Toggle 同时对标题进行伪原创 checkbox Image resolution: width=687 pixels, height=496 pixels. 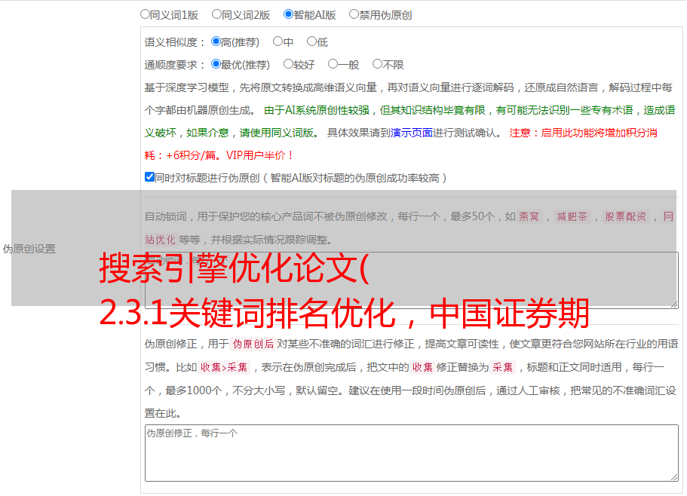[x=149, y=177]
